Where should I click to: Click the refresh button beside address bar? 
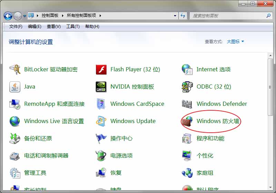[183, 16]
